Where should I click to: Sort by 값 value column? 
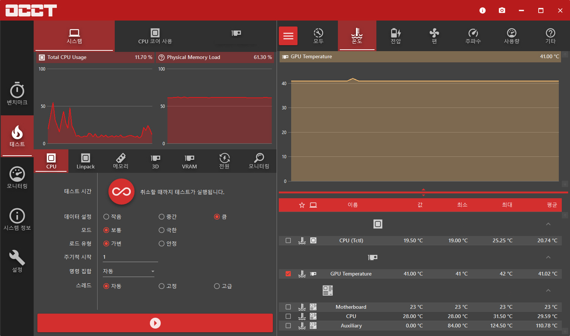tap(420, 205)
